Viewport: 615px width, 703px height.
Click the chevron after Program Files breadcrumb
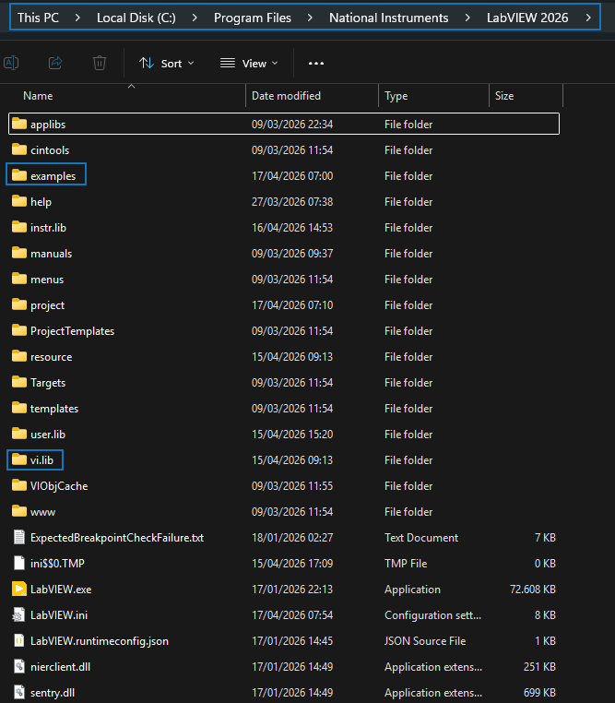310,18
